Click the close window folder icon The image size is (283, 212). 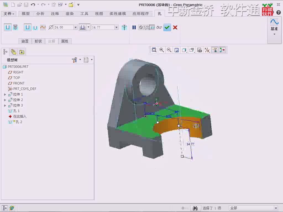[71, 5]
